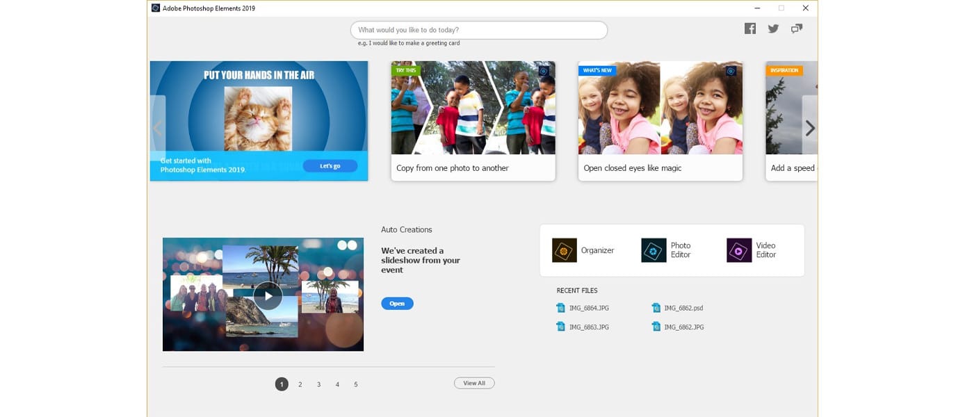The image size is (965, 417).
Task: Click the 'Inspiration' orange tag
Action: coord(784,70)
